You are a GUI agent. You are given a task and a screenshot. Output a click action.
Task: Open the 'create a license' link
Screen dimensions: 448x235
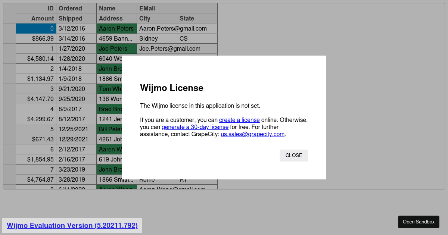(x=239, y=120)
